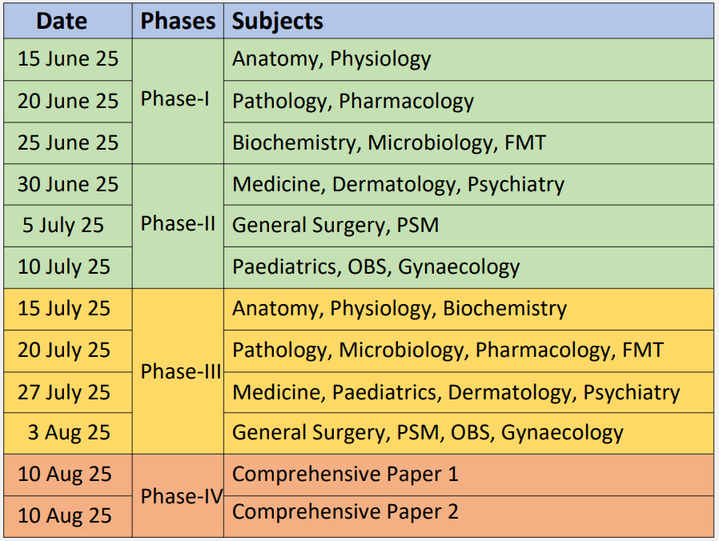Image resolution: width=719 pixels, height=541 pixels.
Task: Select the Comprehensive Paper 1 cell
Action: pyautogui.click(x=345, y=475)
